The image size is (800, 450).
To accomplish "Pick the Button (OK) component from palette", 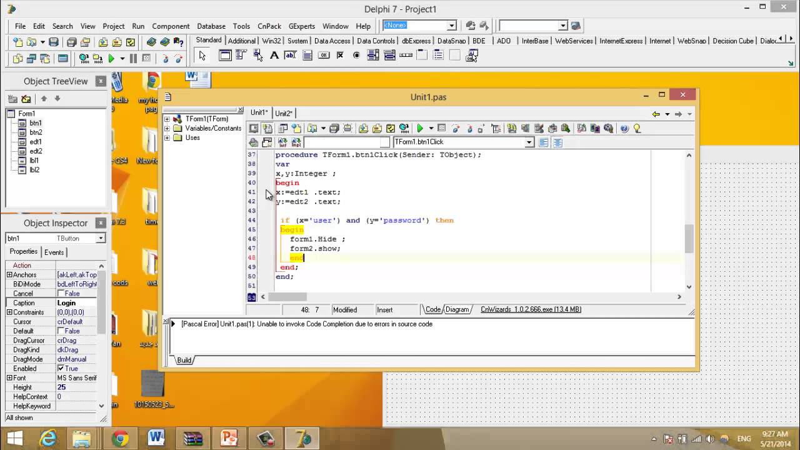I will click(x=324, y=56).
